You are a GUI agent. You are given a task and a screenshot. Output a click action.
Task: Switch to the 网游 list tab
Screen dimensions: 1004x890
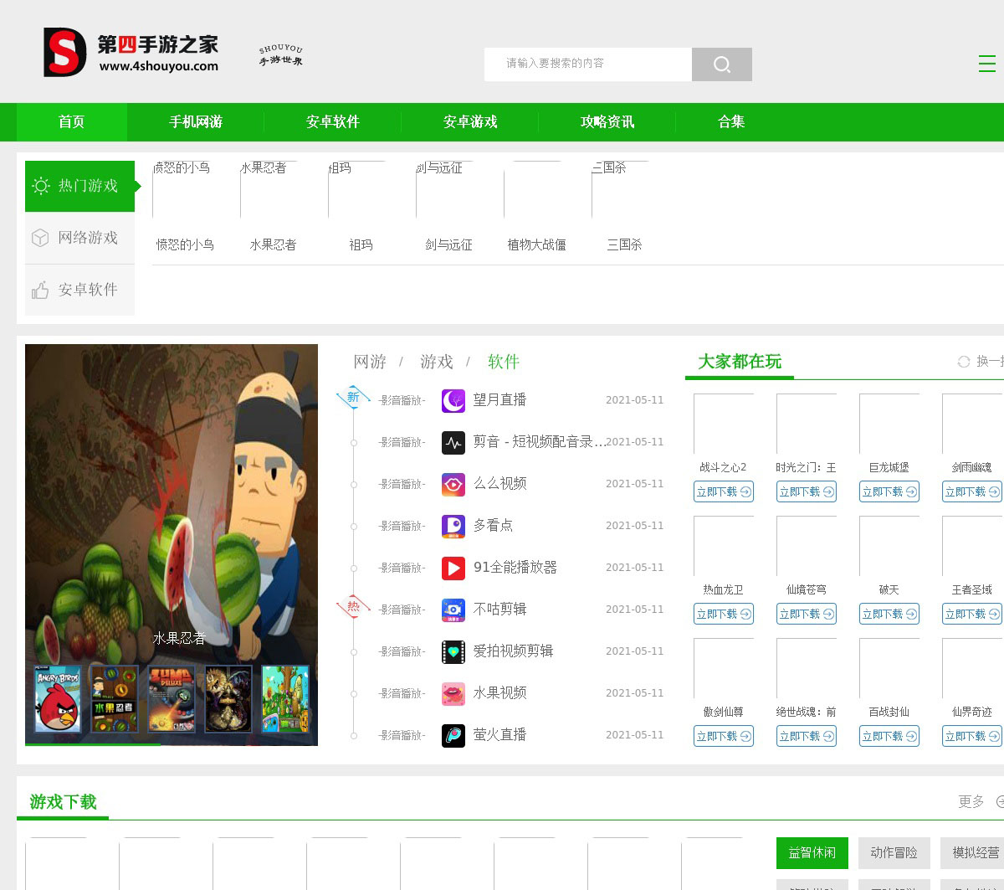coord(370,362)
